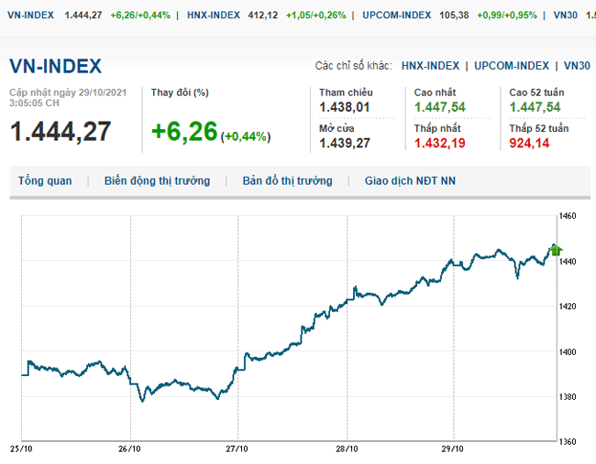Switch to the Biến động thị trường tab
The image size is (596, 464).
click(157, 181)
